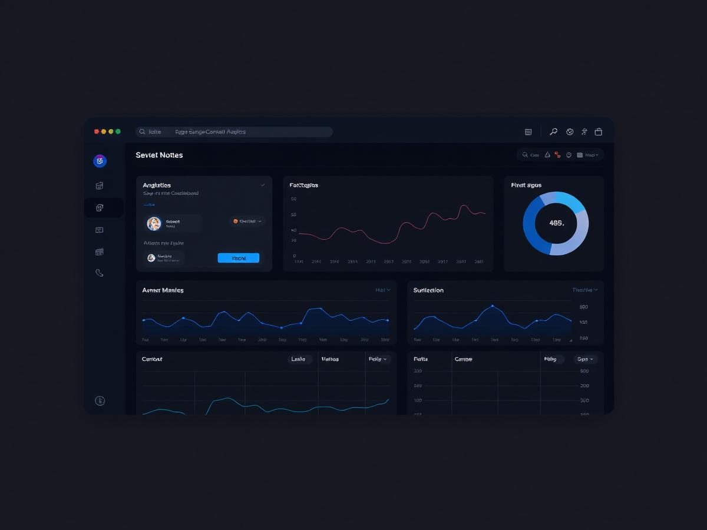Screen dimensions: 707x530
Task: Click the grey square icon in filter pill
Action: point(580,155)
